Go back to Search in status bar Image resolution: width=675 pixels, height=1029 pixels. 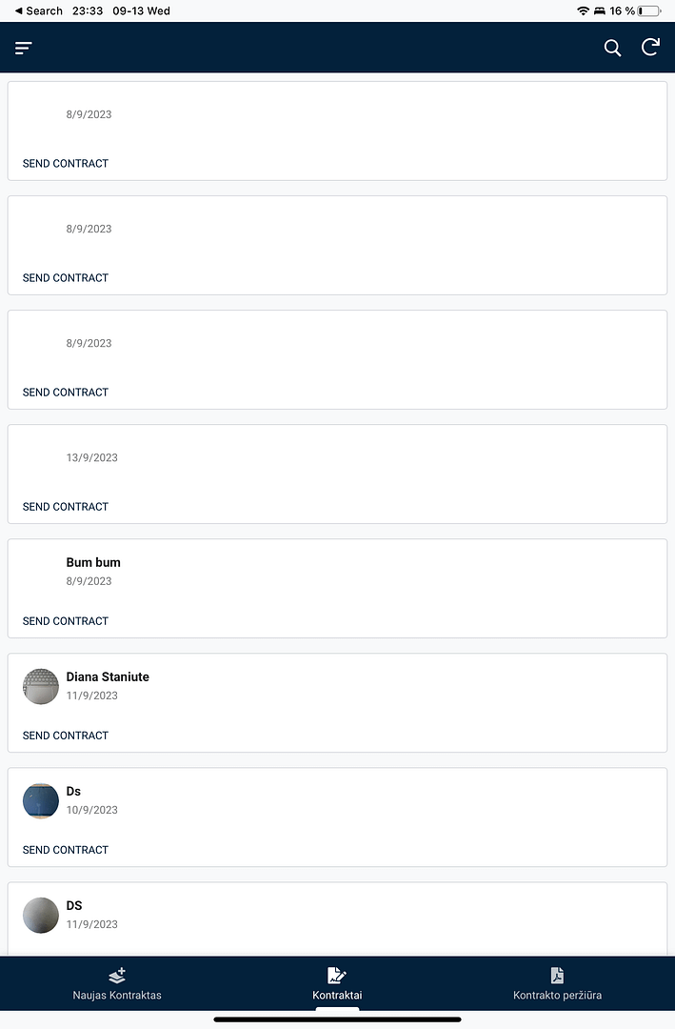coord(39,10)
